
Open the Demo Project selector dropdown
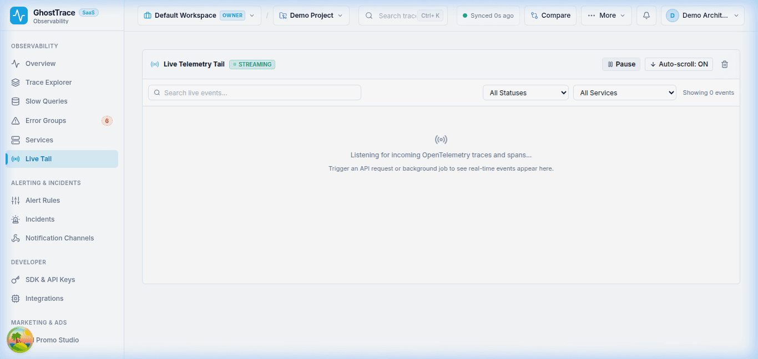pyautogui.click(x=311, y=16)
